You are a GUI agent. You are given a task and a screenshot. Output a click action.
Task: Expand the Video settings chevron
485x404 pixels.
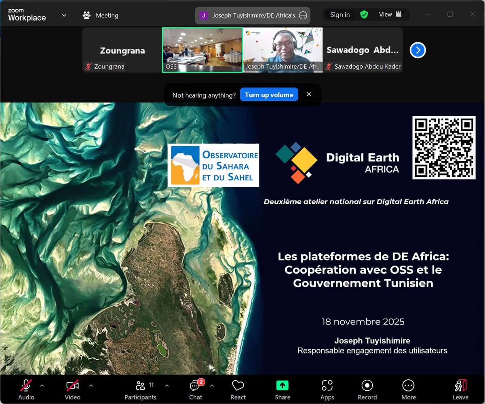coord(91,385)
